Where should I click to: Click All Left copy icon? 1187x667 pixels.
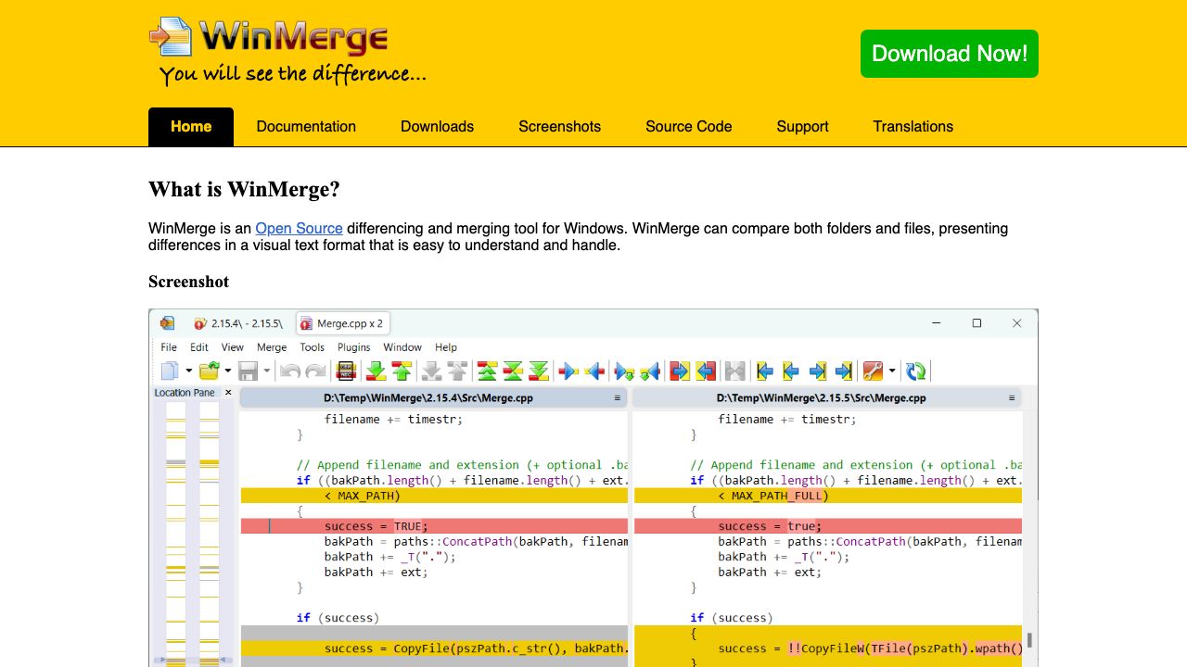click(x=706, y=371)
